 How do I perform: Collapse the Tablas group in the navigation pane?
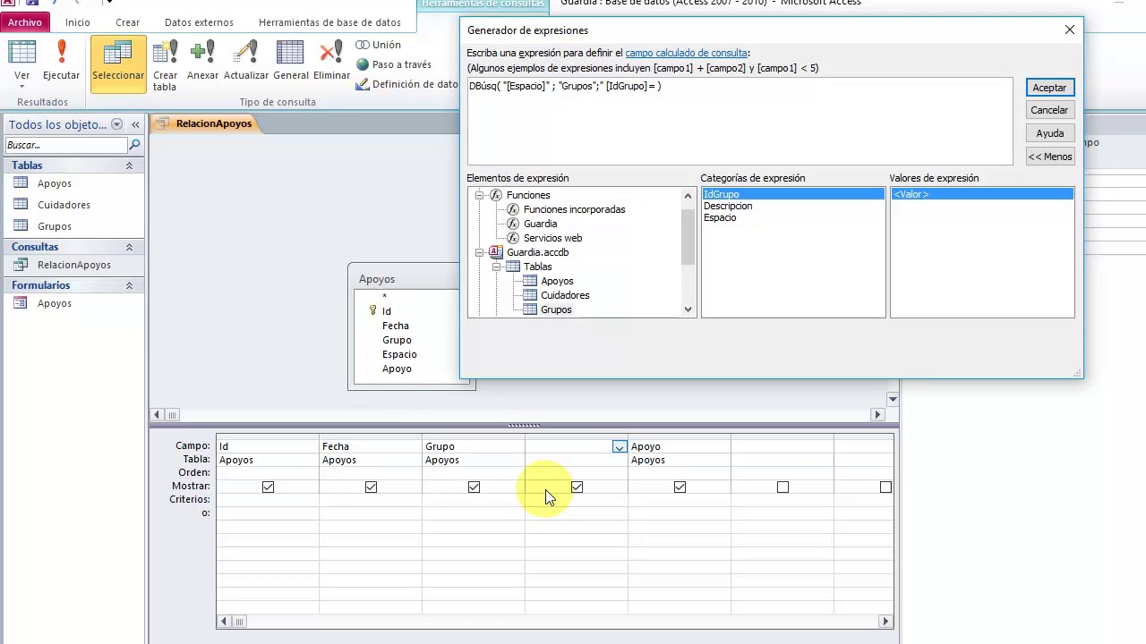129,165
